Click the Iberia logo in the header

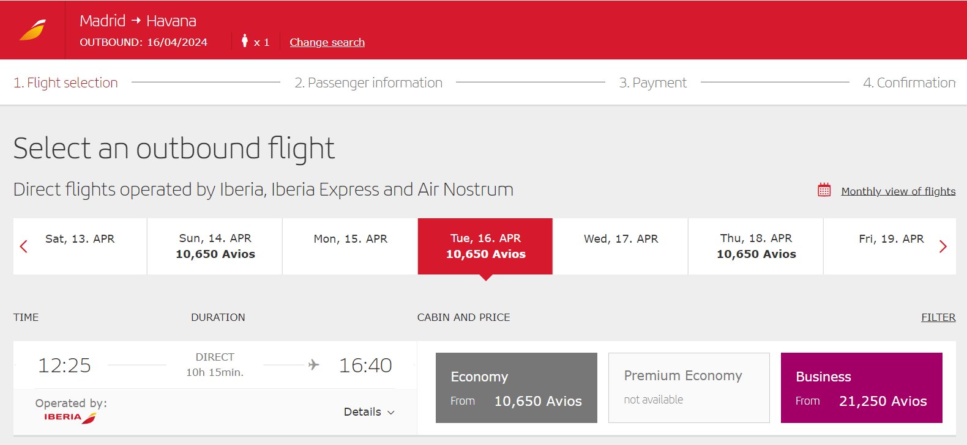(32, 30)
